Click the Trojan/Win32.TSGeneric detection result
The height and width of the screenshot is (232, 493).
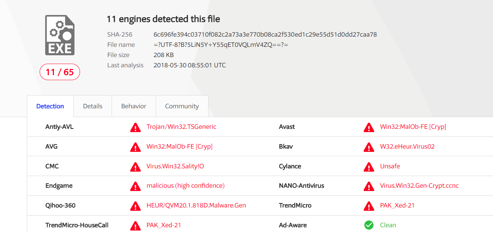[x=181, y=127]
